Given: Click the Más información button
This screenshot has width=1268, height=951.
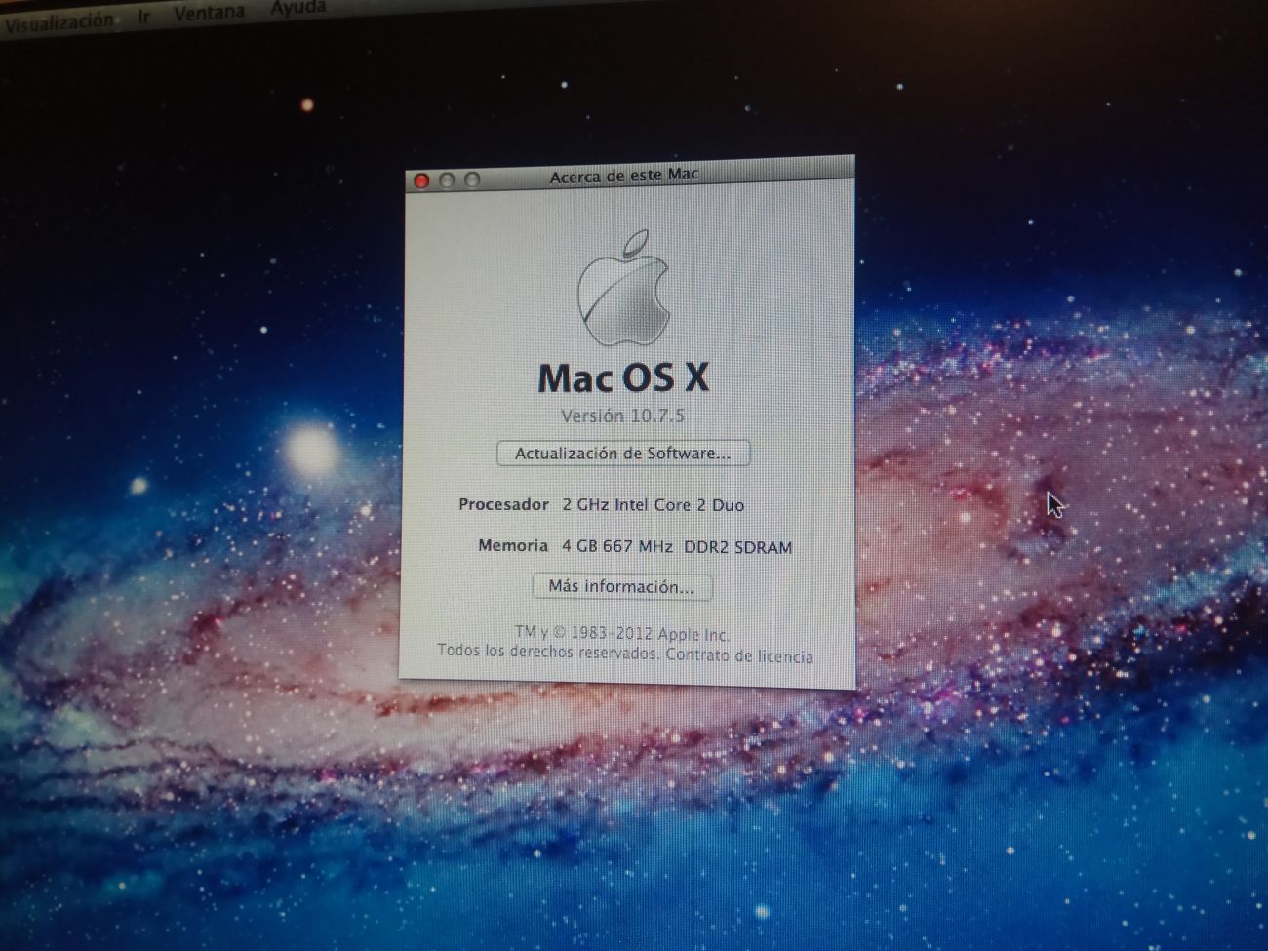Looking at the screenshot, I should coord(621,586).
